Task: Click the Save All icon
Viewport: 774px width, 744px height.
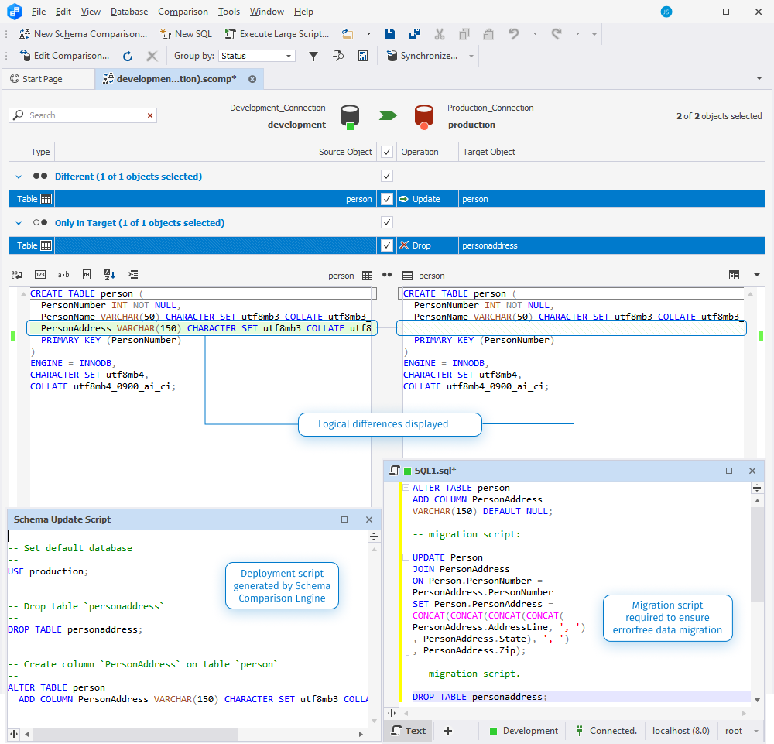Action: (415, 34)
